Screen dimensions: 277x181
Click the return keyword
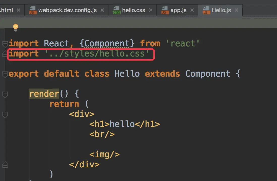[64, 104]
